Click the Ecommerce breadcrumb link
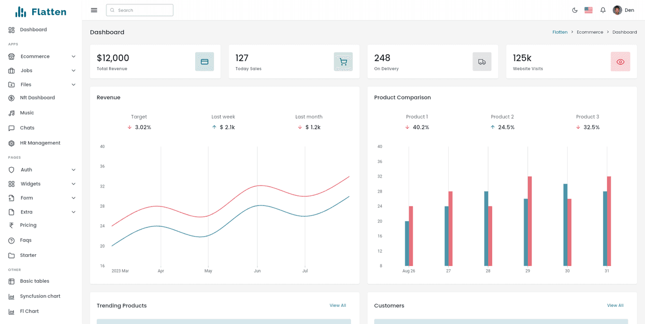Screen dimensions: 645x324 coord(590,32)
